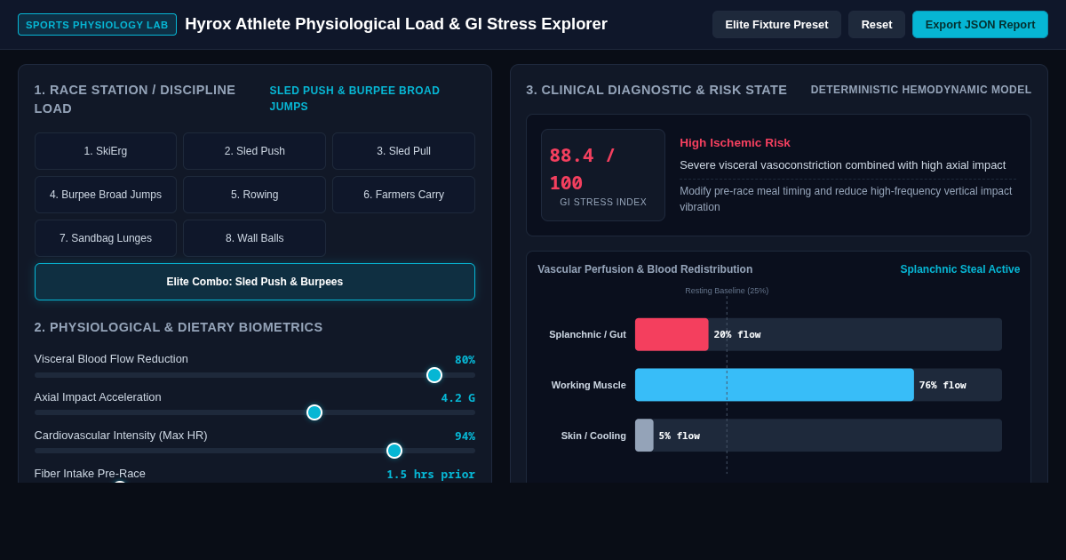
Task: Click the 88.4 / 100 GI stress value
Action: pos(583,169)
